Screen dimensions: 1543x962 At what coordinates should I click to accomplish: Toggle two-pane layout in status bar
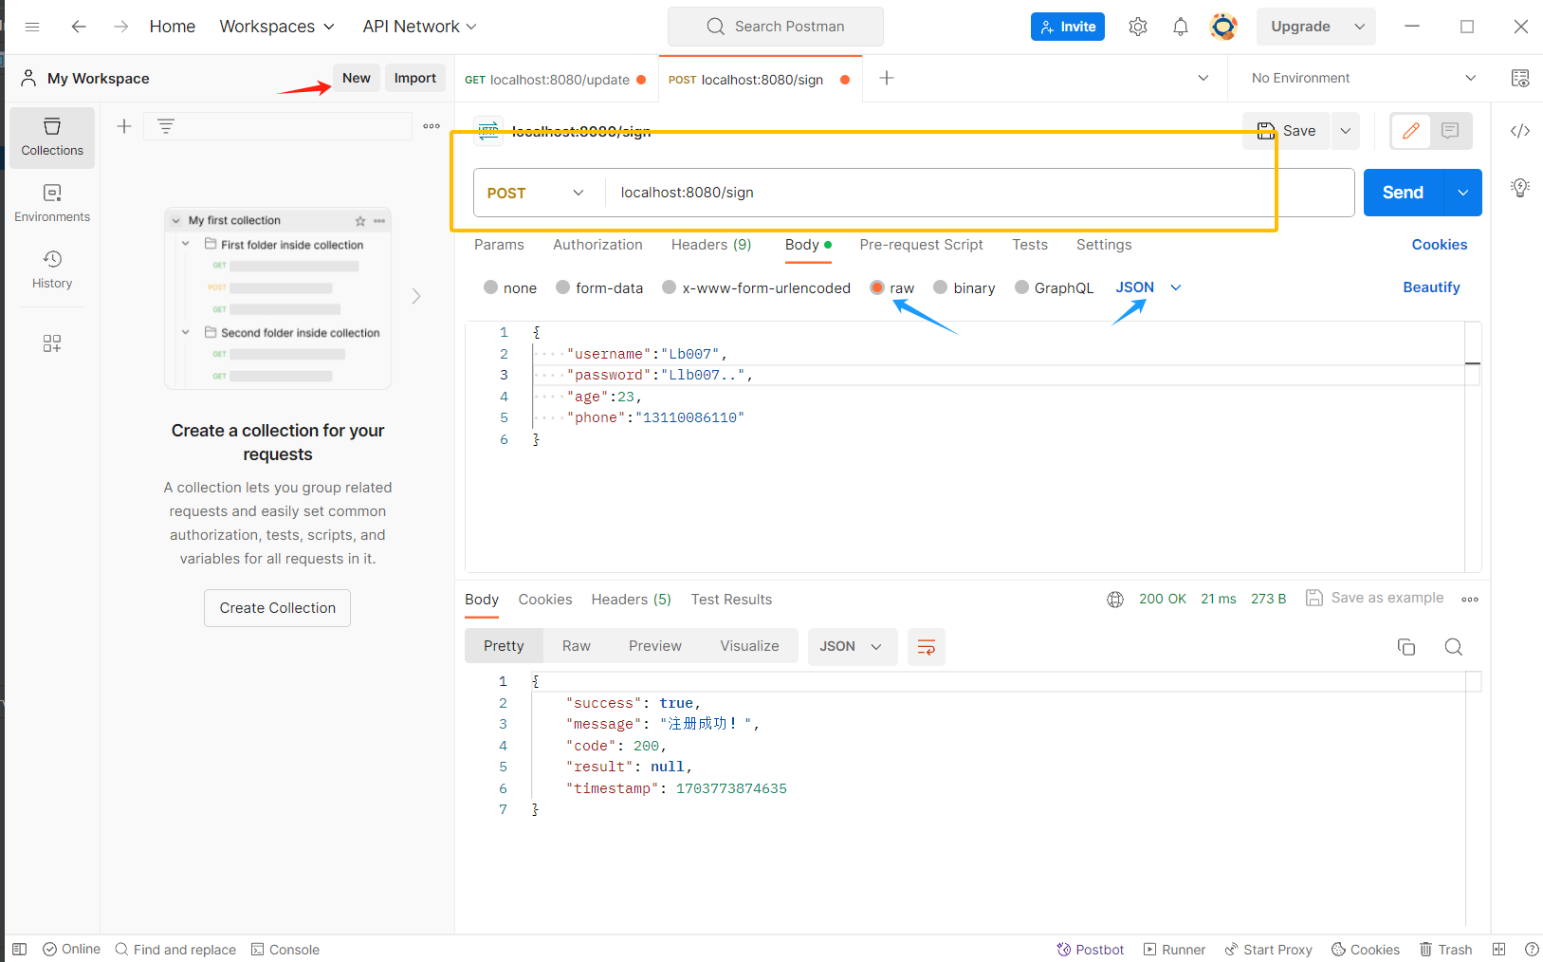(1499, 949)
